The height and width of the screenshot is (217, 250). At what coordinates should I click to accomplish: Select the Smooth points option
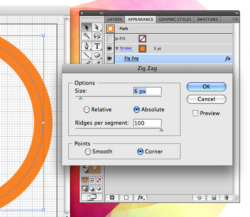point(88,152)
